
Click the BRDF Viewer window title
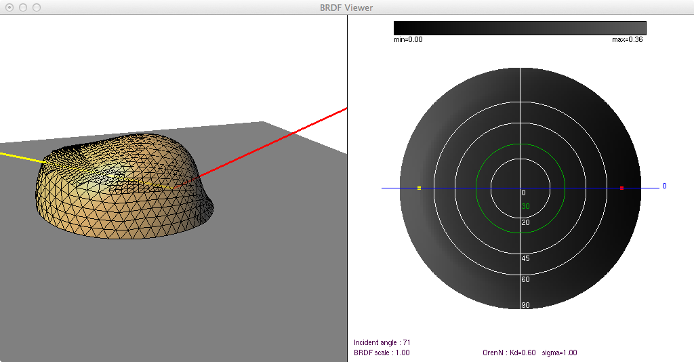(x=346, y=7)
